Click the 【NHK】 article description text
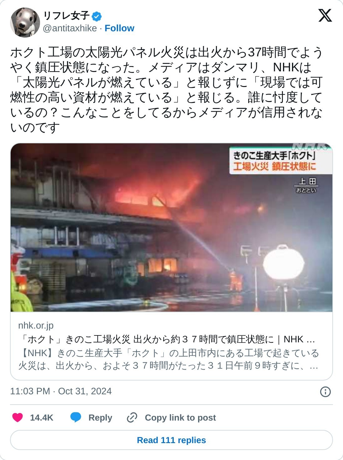The image size is (343, 460). coord(168,359)
